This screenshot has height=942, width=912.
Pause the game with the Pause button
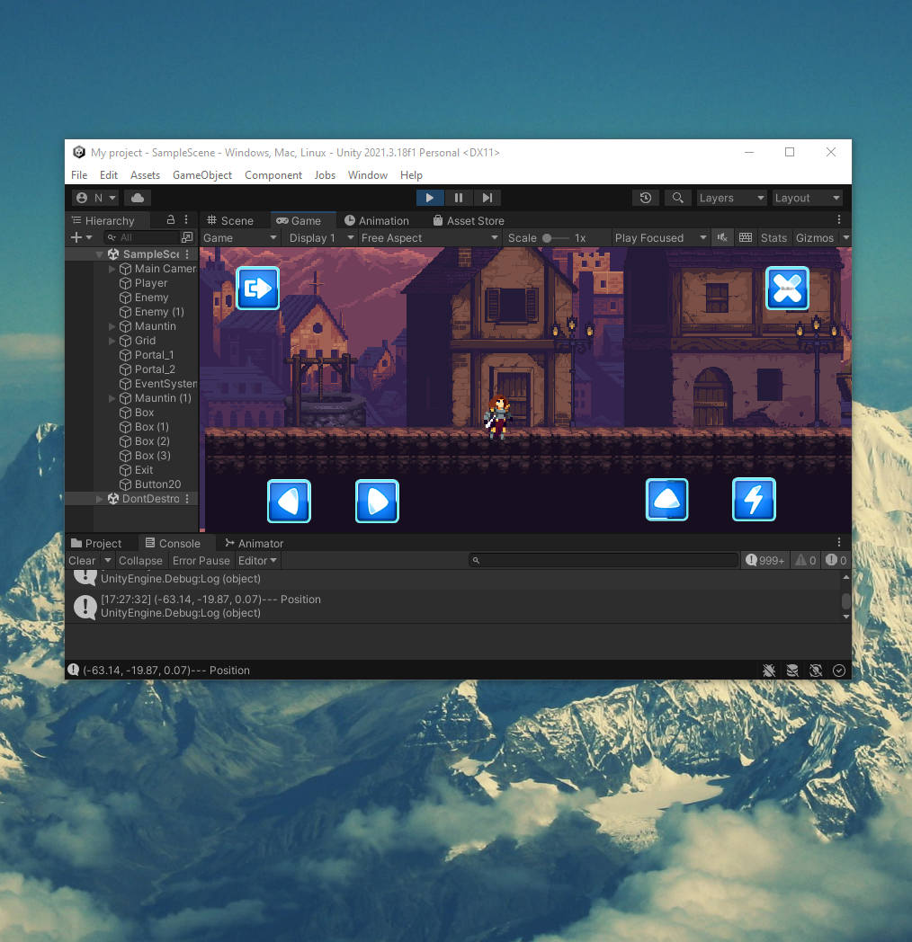[459, 198]
